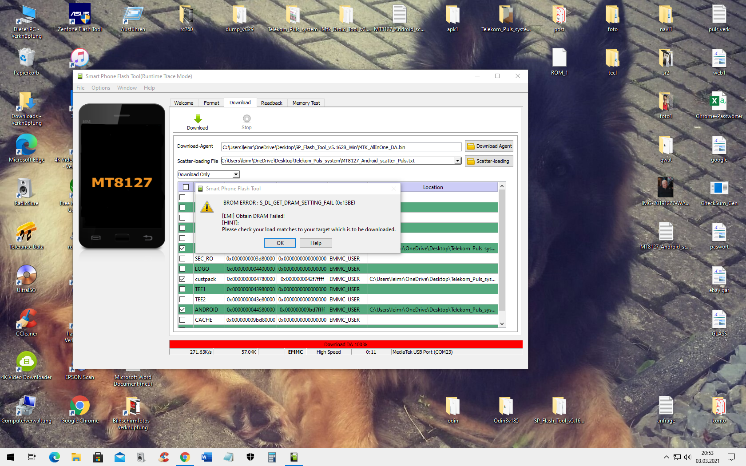746x466 pixels.
Task: Toggle the select-all header checkbox
Action: pos(186,187)
